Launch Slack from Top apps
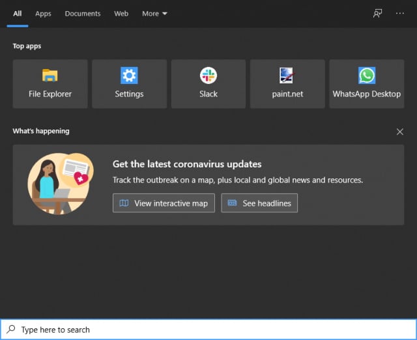417x340 pixels. click(x=208, y=84)
